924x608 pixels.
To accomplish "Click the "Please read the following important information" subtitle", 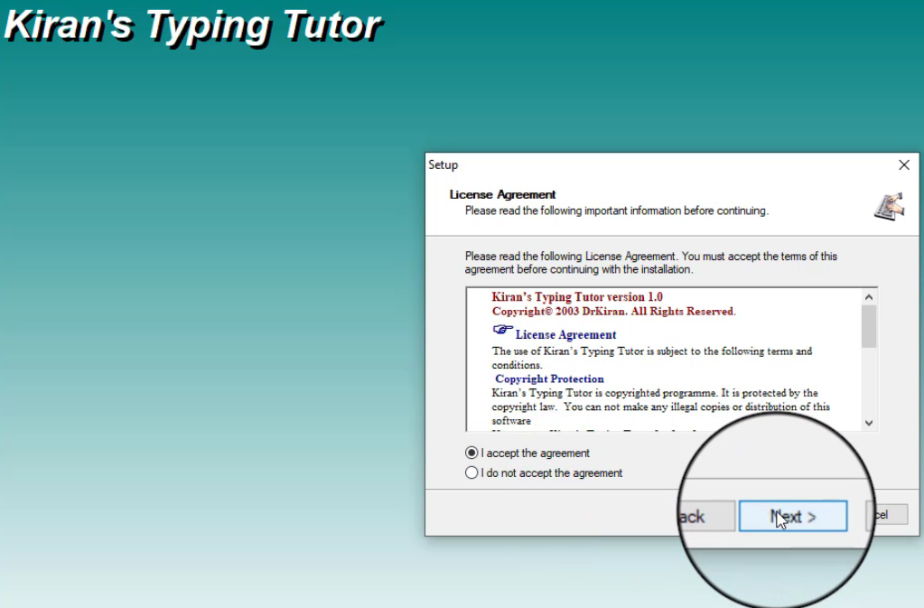I will (x=616, y=210).
